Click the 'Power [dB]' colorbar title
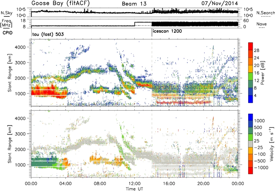Image resolution: width=275 pixels, height=191 pixels. [x=262, y=73]
